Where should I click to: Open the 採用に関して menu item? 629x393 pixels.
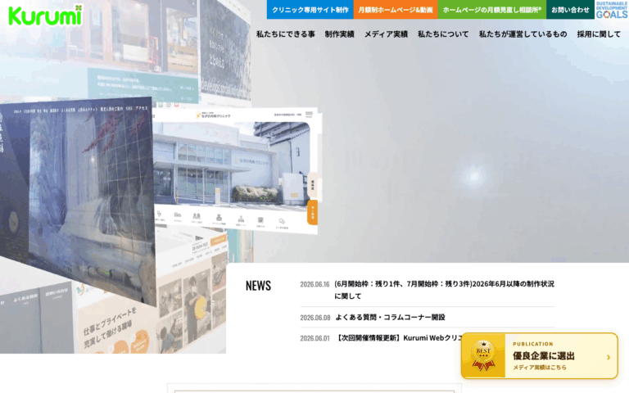599,34
